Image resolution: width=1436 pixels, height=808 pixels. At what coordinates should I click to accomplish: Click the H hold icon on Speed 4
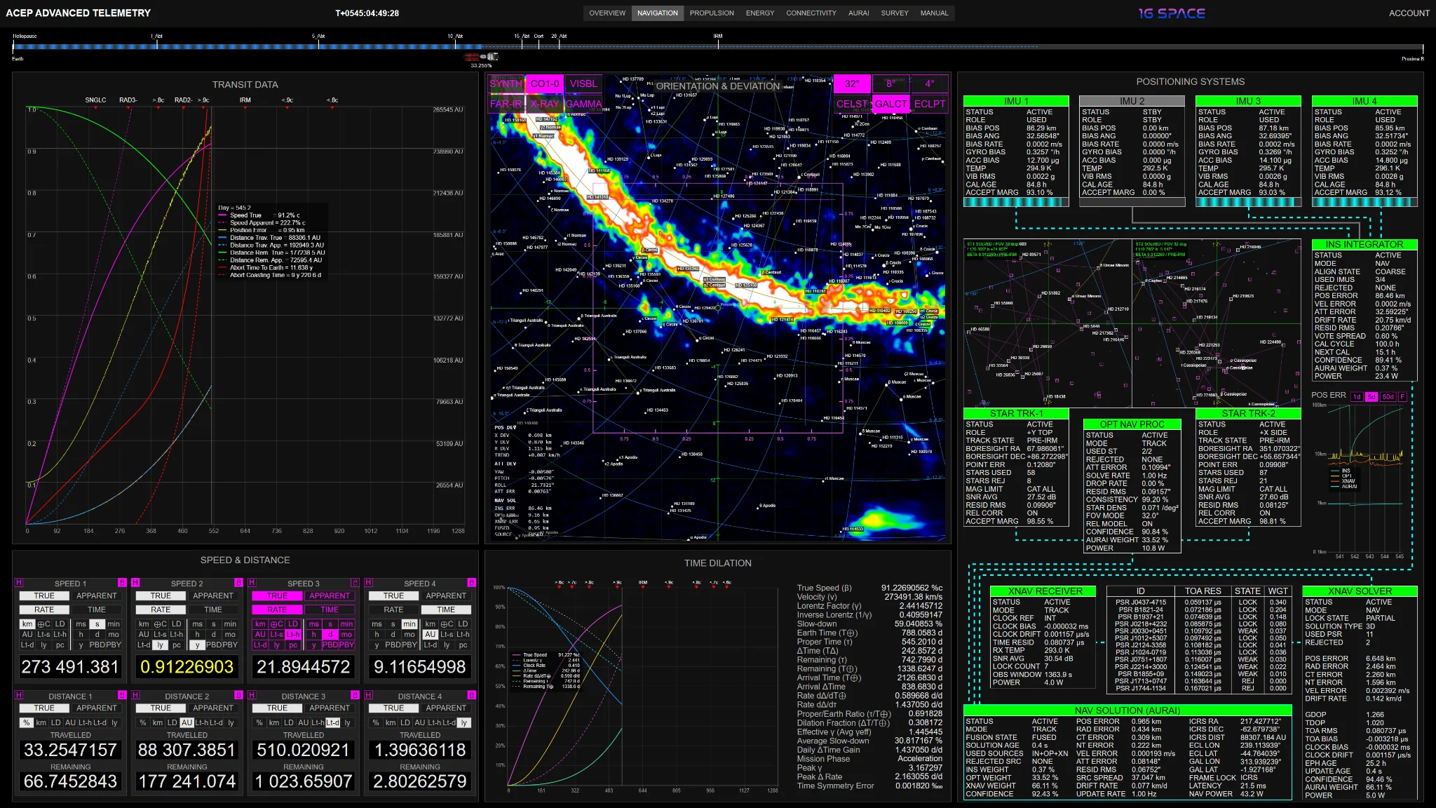(368, 583)
